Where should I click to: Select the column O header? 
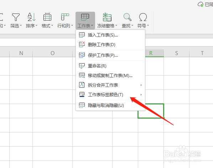(x=53, y=53)
